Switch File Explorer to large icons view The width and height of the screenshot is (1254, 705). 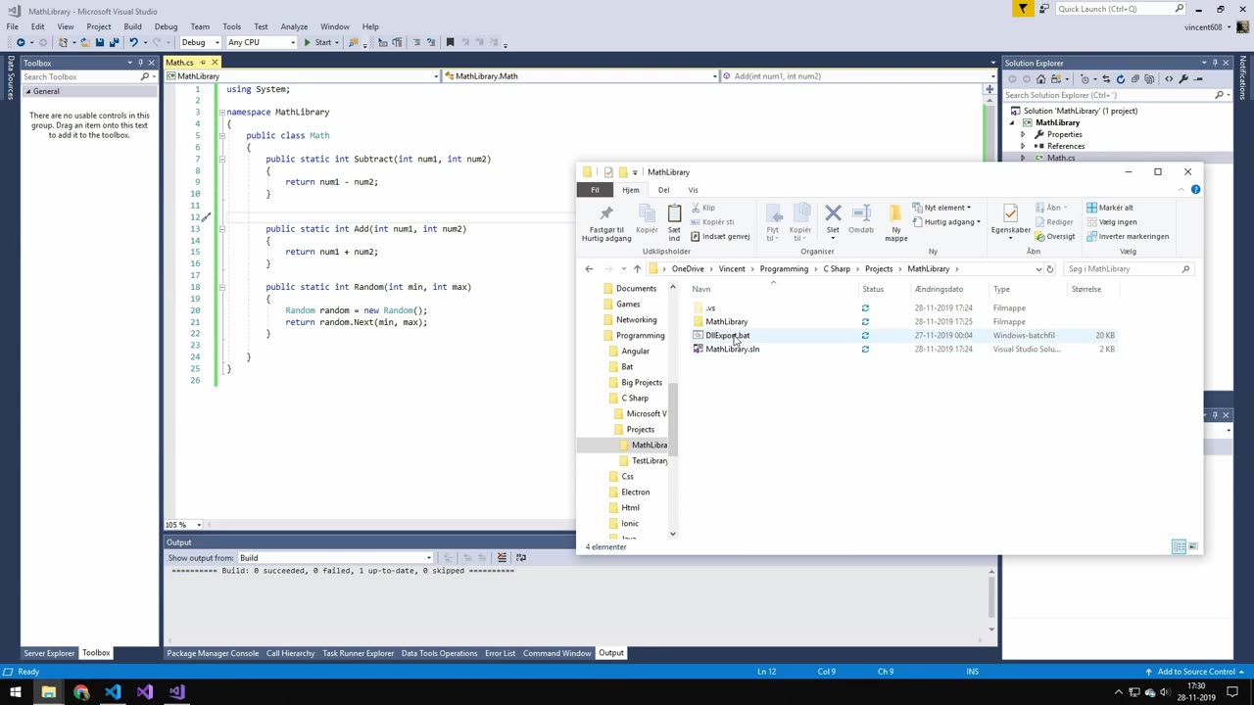(1193, 546)
